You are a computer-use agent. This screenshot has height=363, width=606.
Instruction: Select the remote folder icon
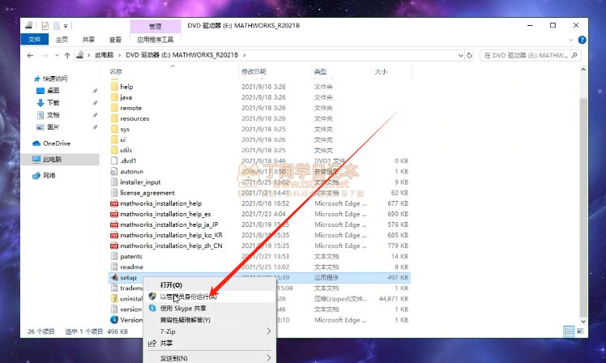(x=114, y=108)
